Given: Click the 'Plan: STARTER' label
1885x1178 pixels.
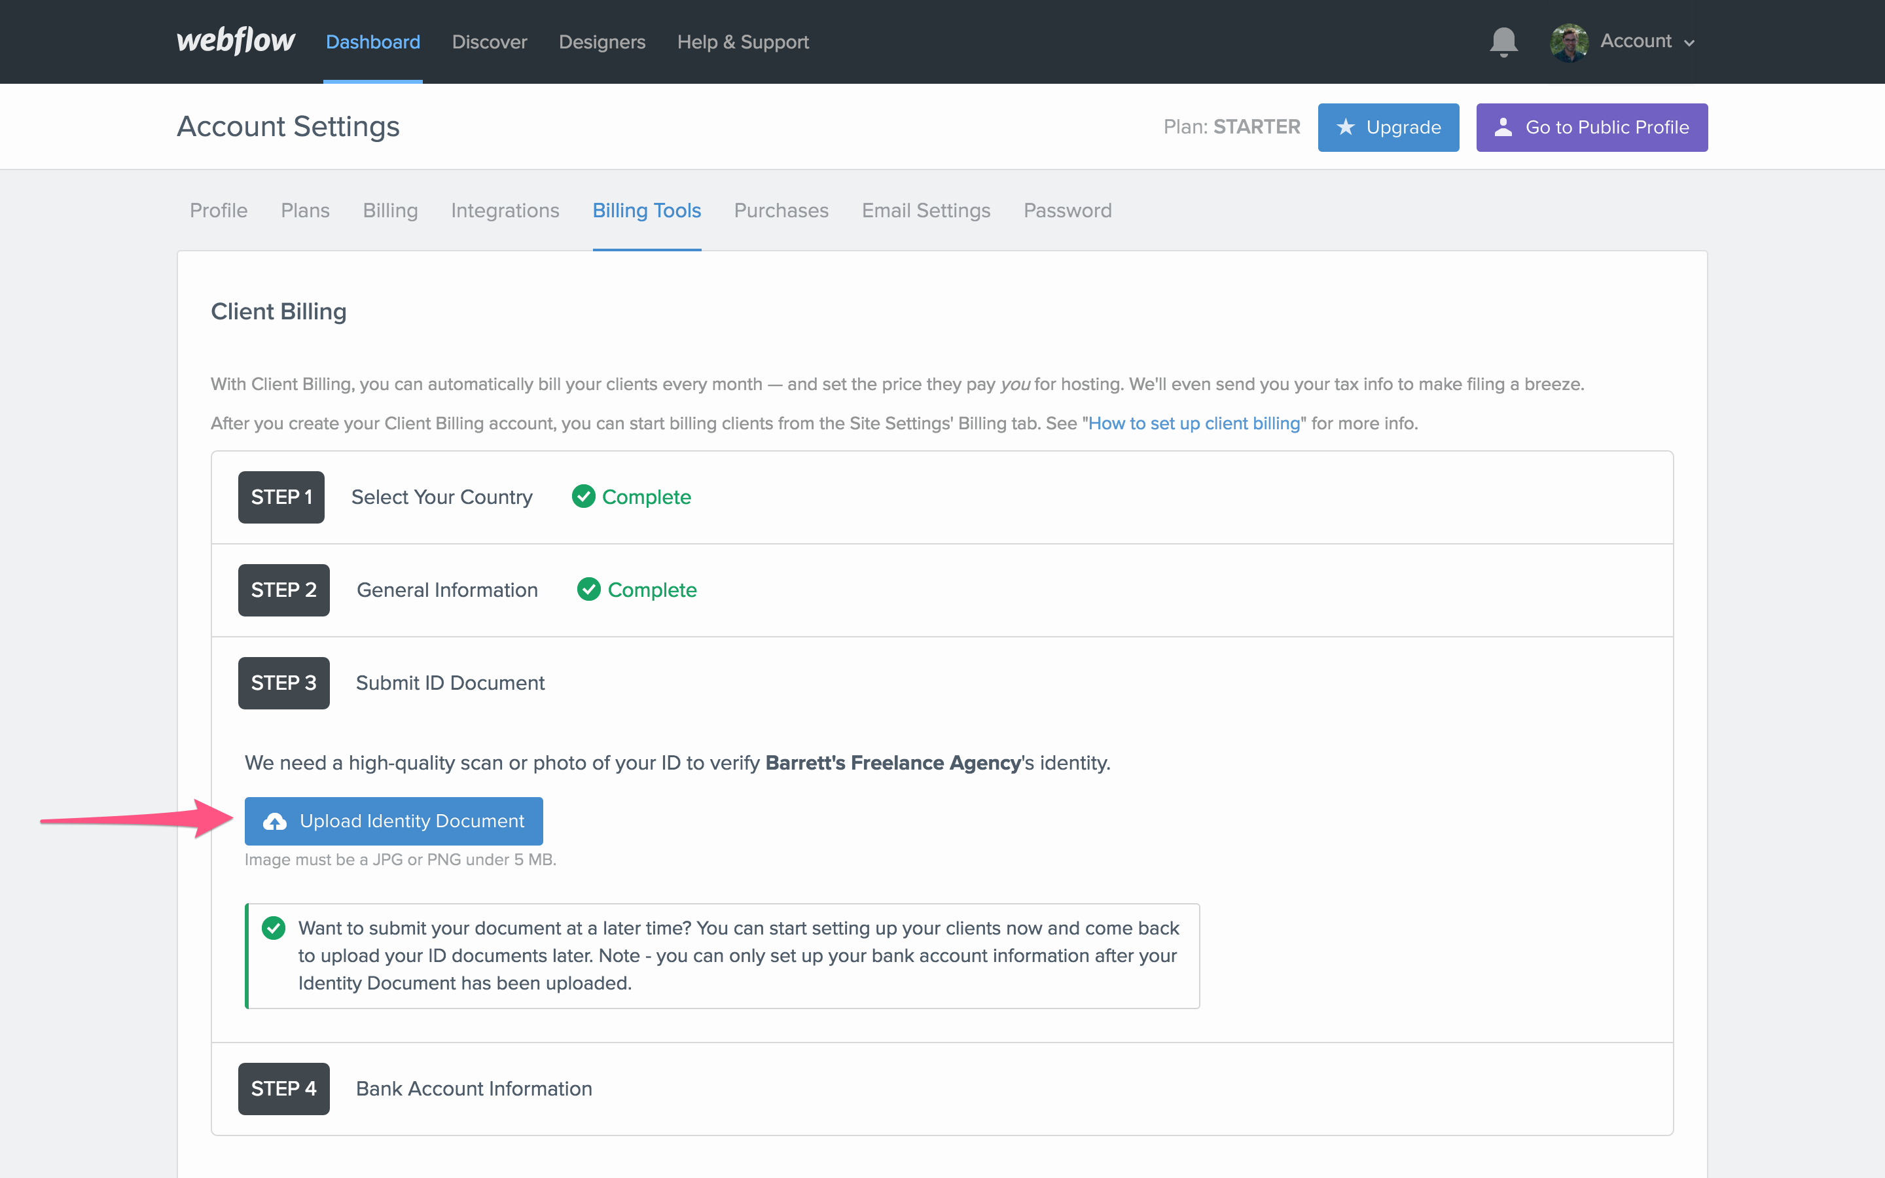Looking at the screenshot, I should [1232, 127].
